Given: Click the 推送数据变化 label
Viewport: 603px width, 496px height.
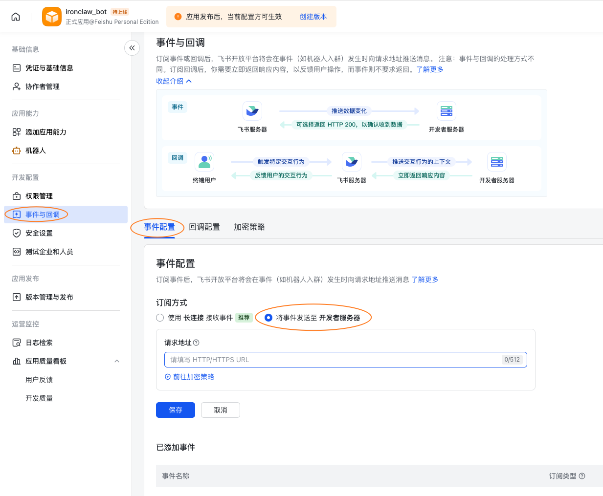Looking at the screenshot, I should (349, 111).
